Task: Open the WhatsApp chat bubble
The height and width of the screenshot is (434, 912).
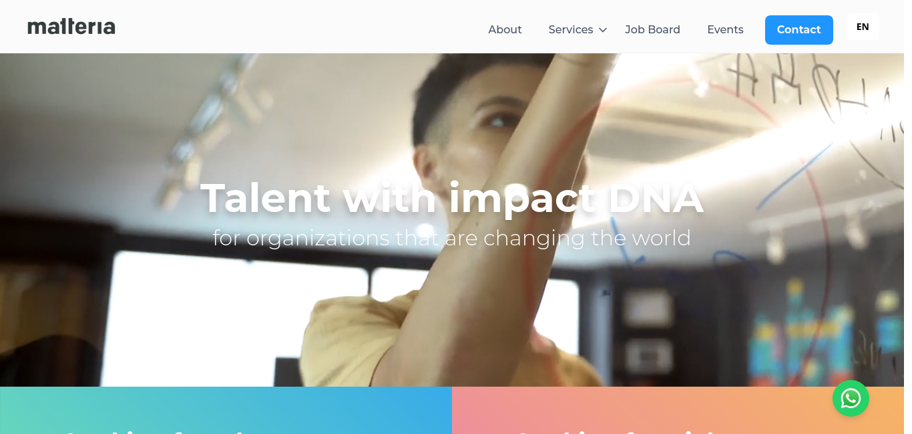Action: [851, 398]
